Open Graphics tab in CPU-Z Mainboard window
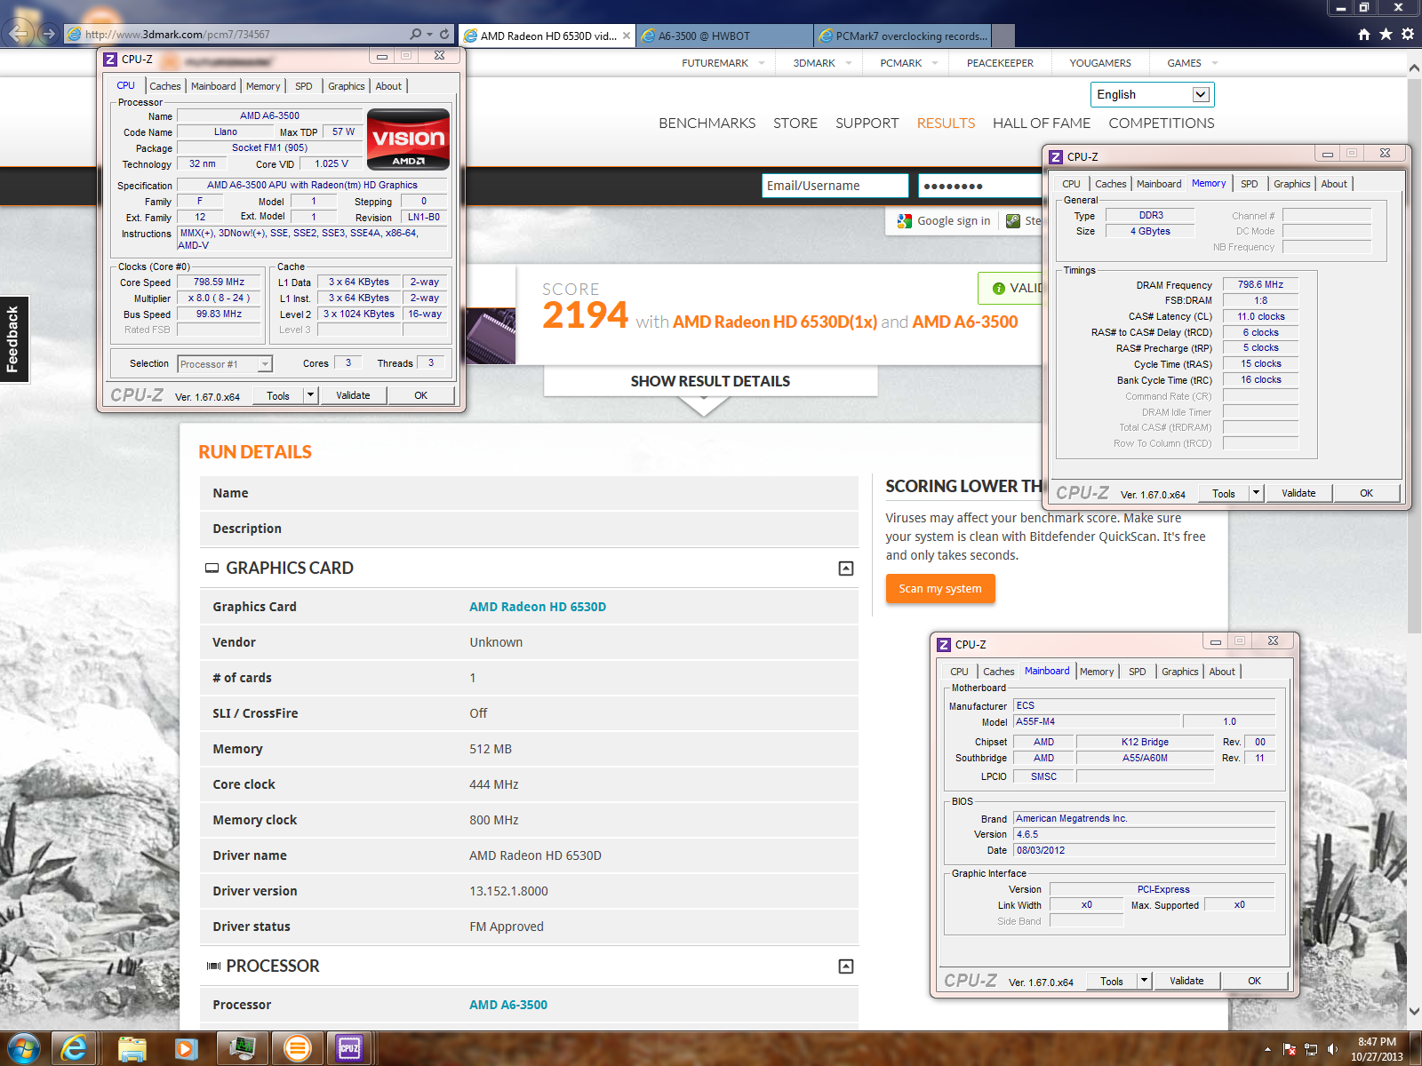 click(x=1179, y=672)
